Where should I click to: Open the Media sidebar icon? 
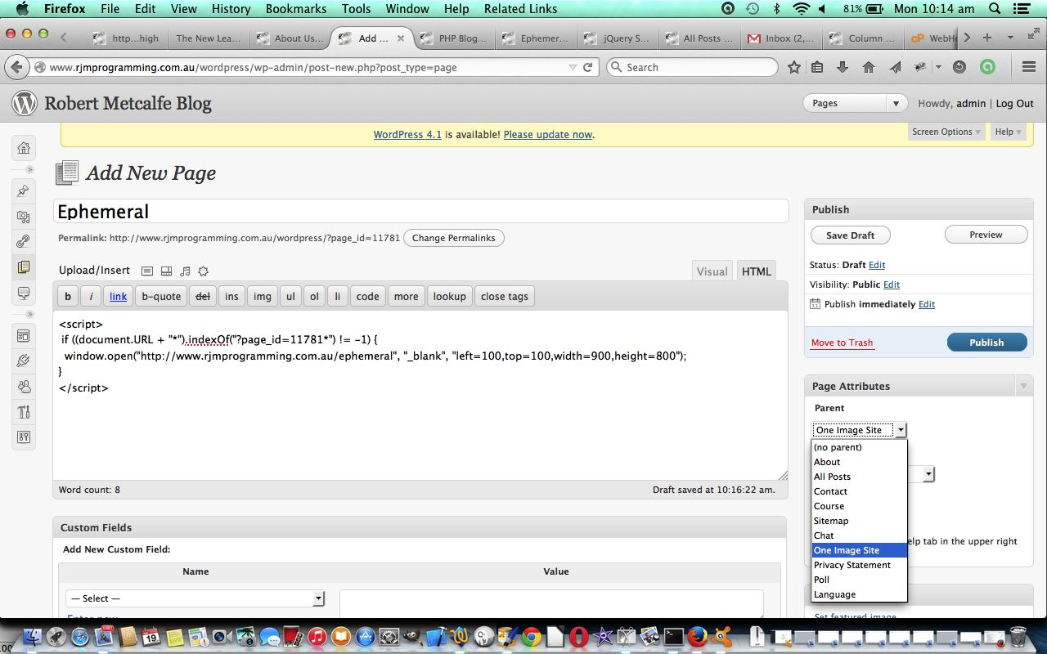(24, 217)
